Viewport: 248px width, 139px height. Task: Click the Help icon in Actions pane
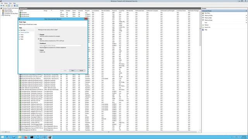coord(203,30)
